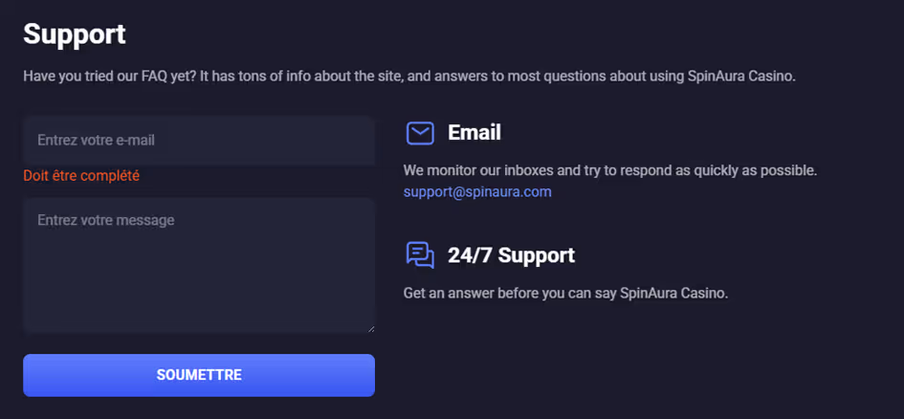Image resolution: width=904 pixels, height=419 pixels.
Task: Focus the 'Entrez votre message' text area
Action: coord(198,265)
